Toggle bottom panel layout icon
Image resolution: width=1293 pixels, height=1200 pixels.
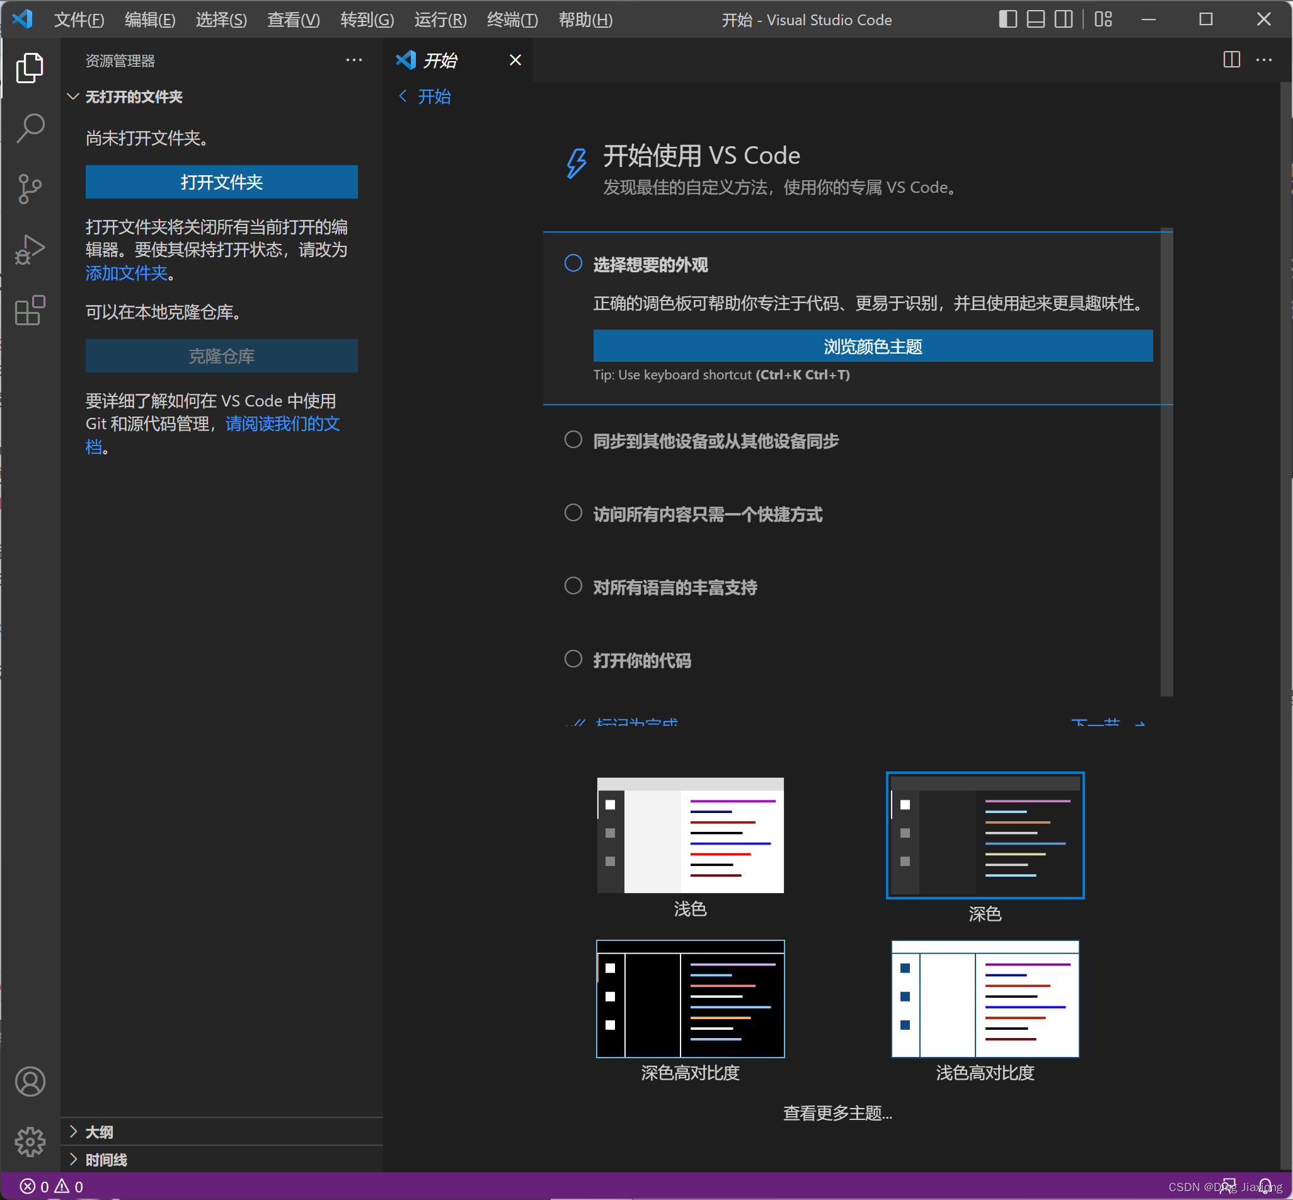(x=1035, y=20)
